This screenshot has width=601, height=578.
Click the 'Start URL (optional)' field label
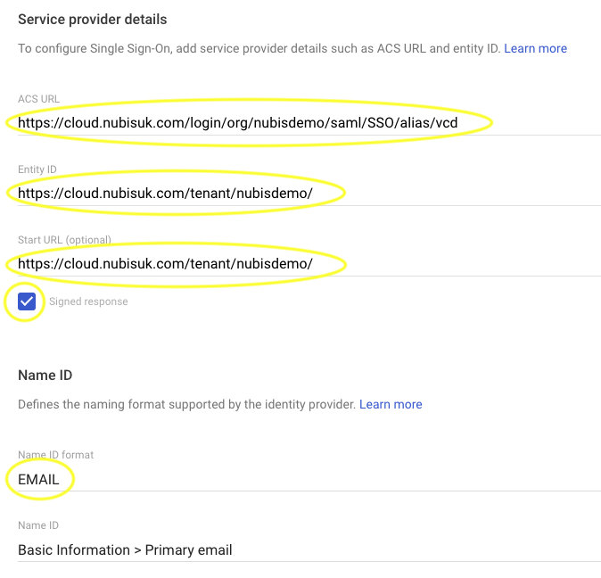point(64,240)
